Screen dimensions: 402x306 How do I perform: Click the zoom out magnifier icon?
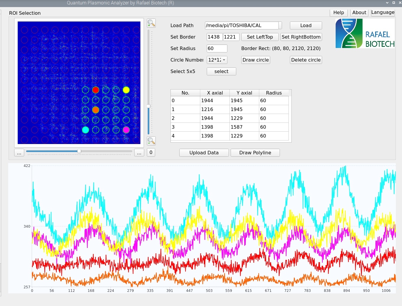(151, 141)
